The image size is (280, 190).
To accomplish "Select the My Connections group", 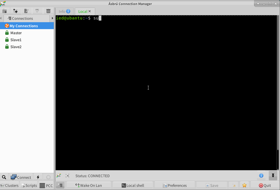I will click(x=27, y=26).
